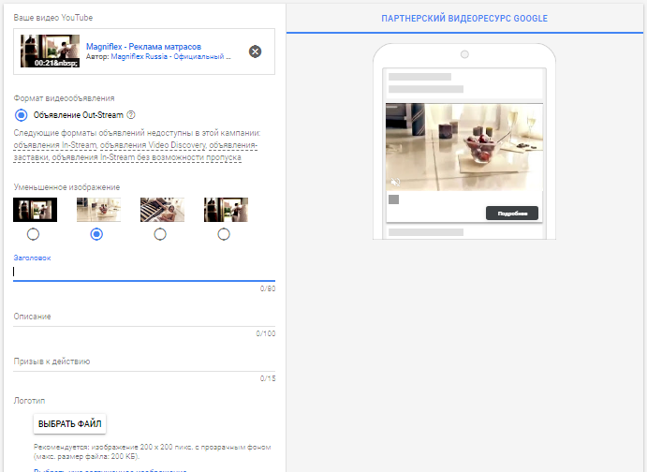Click the ВЫБРАТЬ ФАЙЛ logo button
Image resolution: width=647 pixels, height=472 pixels.
coord(69,423)
